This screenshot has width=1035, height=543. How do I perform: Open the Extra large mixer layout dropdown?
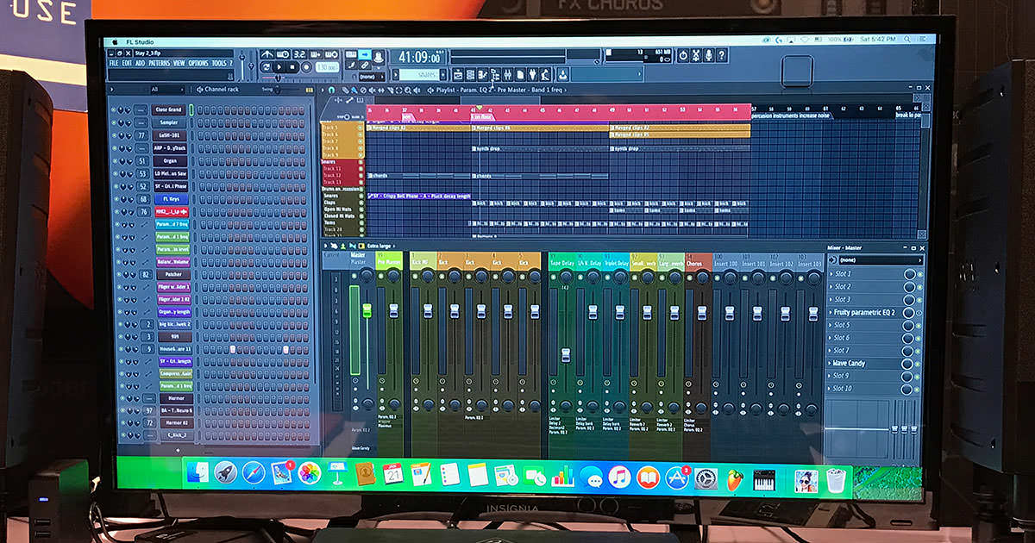point(380,247)
